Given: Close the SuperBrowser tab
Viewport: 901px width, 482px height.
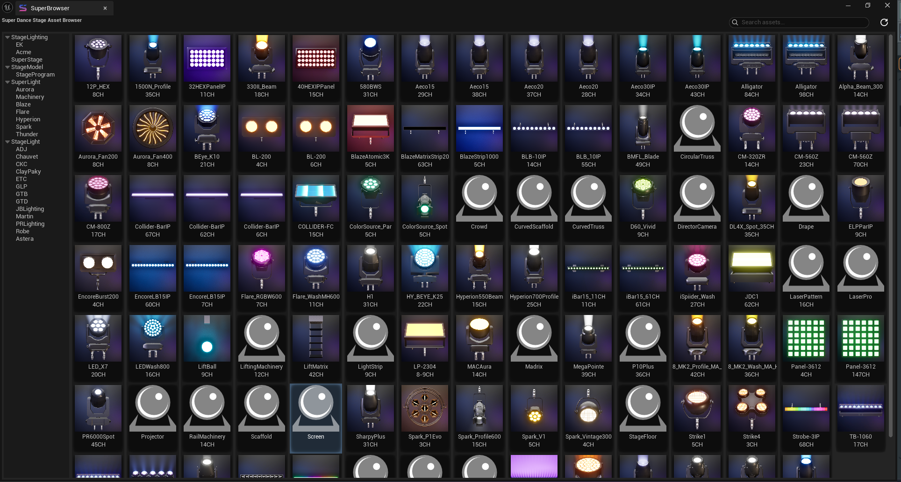Looking at the screenshot, I should click(x=105, y=8).
